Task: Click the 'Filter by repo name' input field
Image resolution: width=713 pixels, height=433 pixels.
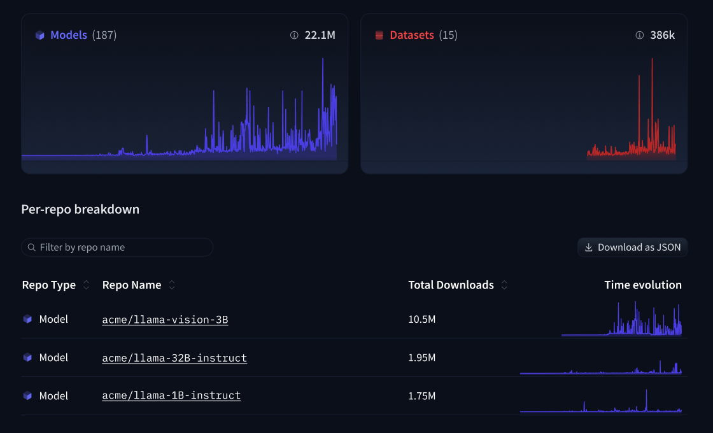Action: point(117,247)
